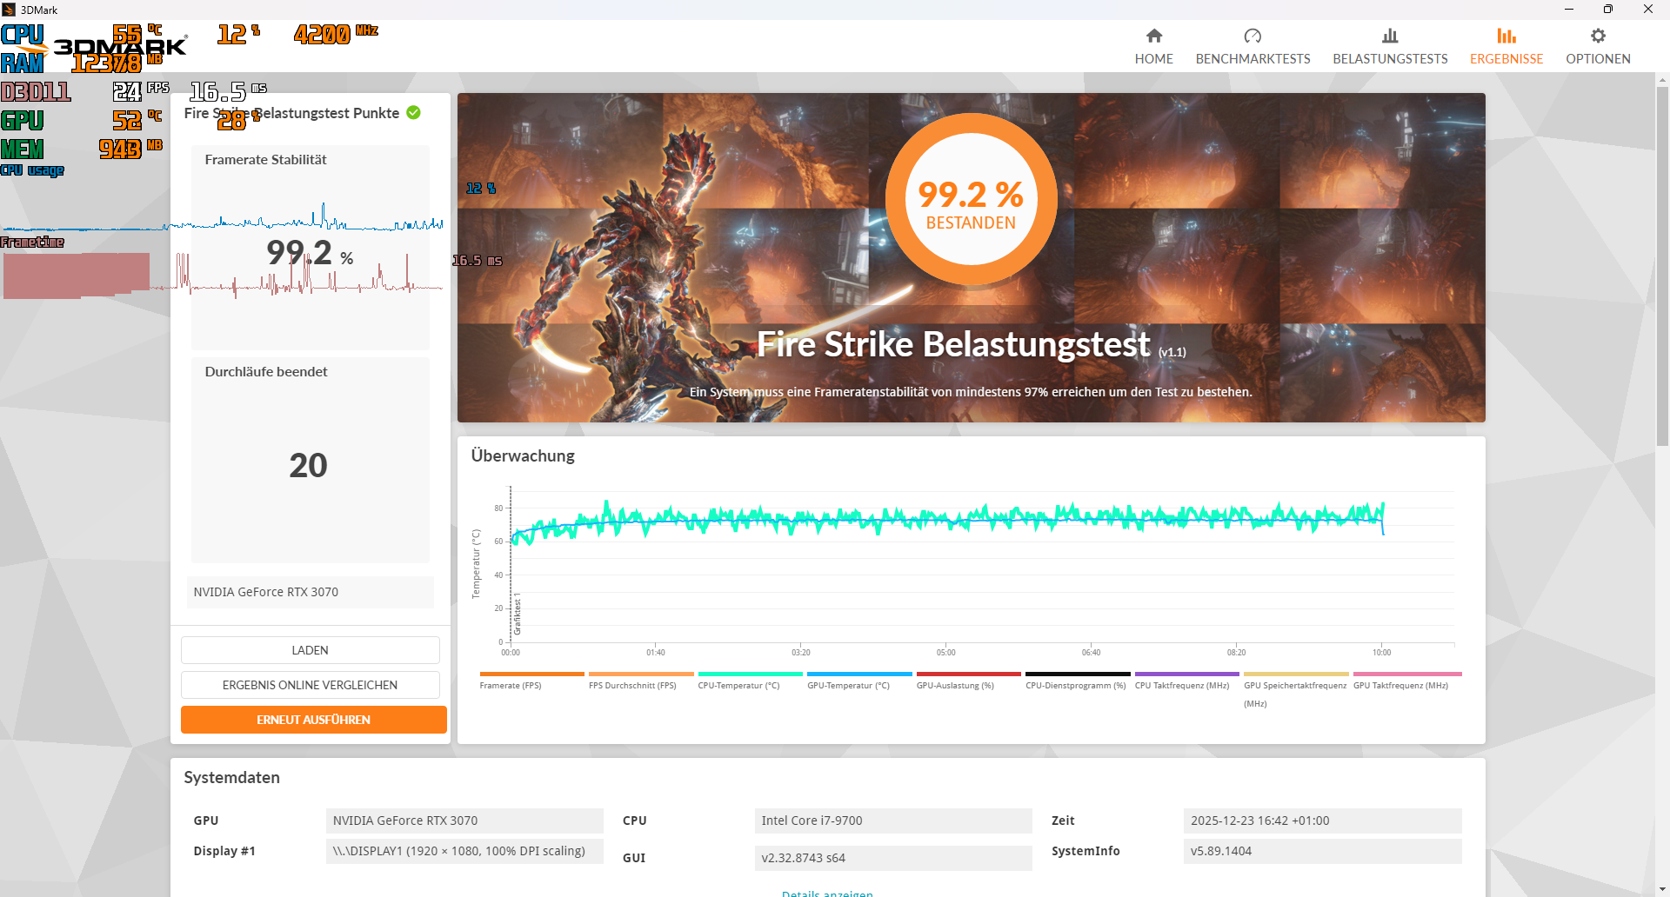Click the Fire Strike Belastungstest banner title

coord(953,344)
